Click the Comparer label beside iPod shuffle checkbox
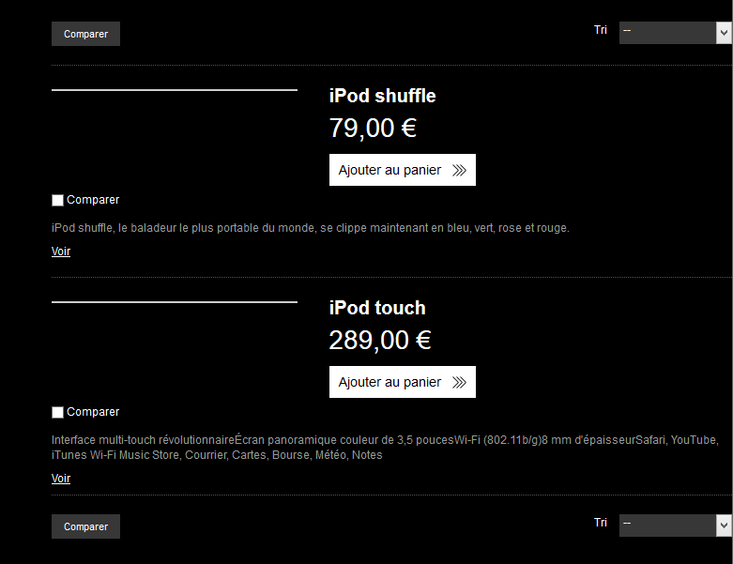The height and width of the screenshot is (564, 733). 93,200
